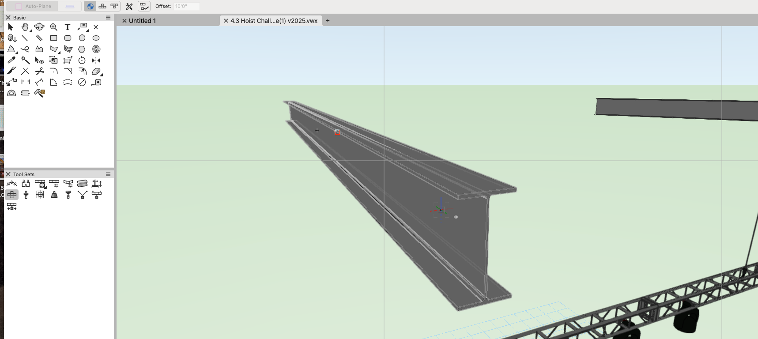
Task: Select the hoist hook tool in Tool Sets
Action: (26, 195)
